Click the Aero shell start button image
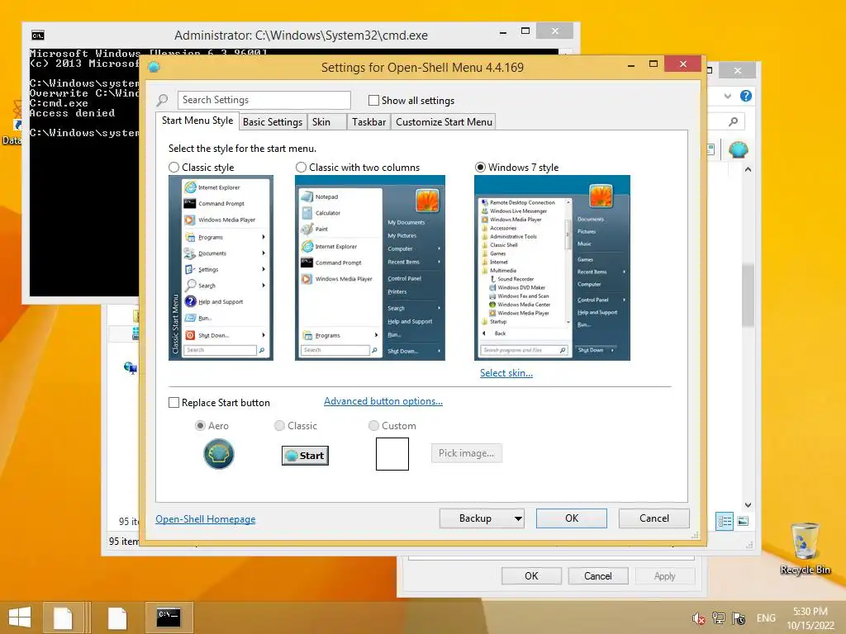Viewport: 846px width, 634px height. 218,454
